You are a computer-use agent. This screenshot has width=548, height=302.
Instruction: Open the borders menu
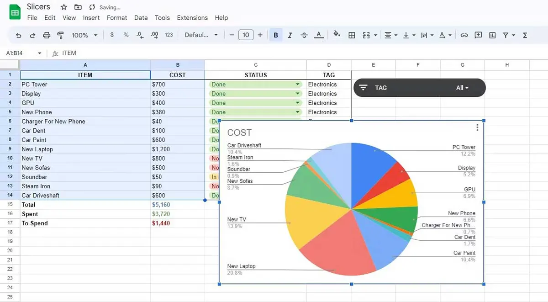352,35
